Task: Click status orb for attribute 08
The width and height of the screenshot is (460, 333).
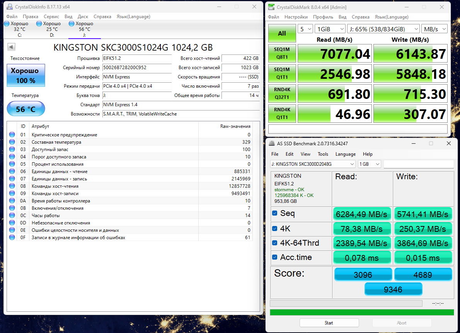Action: point(12,186)
